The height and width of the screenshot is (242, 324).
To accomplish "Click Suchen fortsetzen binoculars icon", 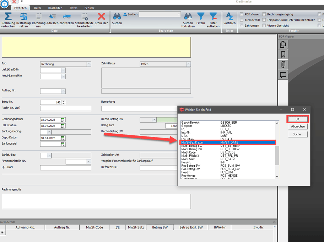I will coord(188,17).
